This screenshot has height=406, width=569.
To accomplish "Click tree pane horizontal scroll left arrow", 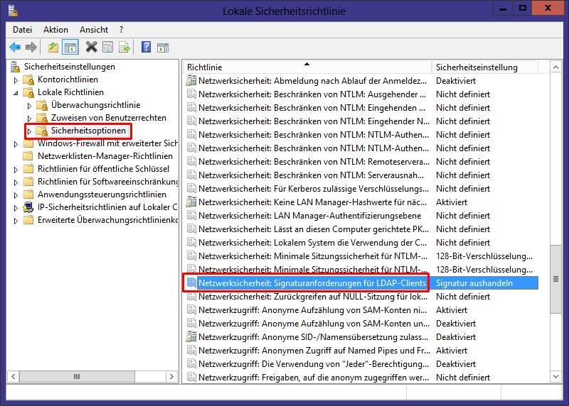I will 14,376.
